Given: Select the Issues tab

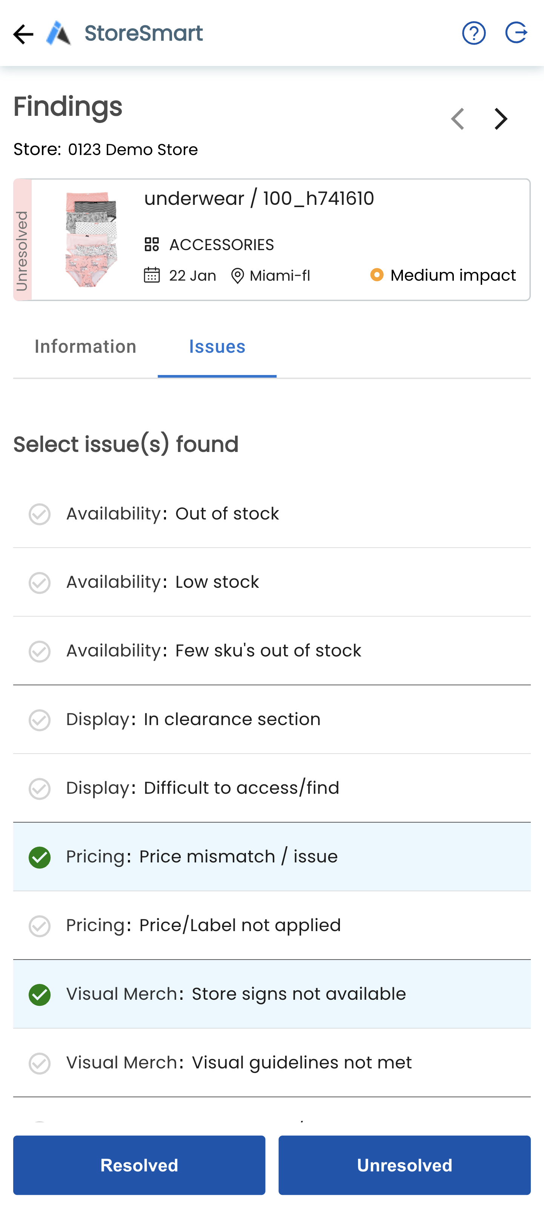Looking at the screenshot, I should tap(217, 347).
